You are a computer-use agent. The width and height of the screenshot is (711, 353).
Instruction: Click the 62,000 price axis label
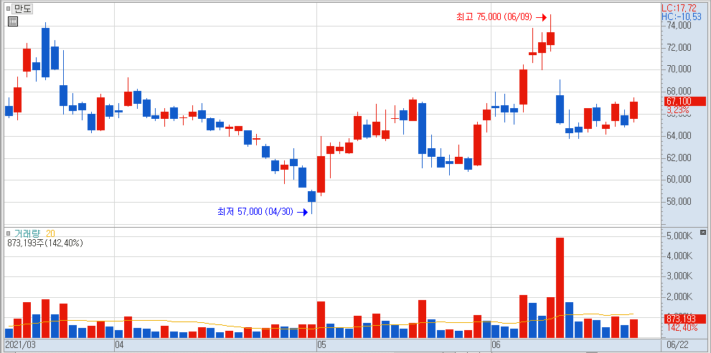[x=678, y=158]
